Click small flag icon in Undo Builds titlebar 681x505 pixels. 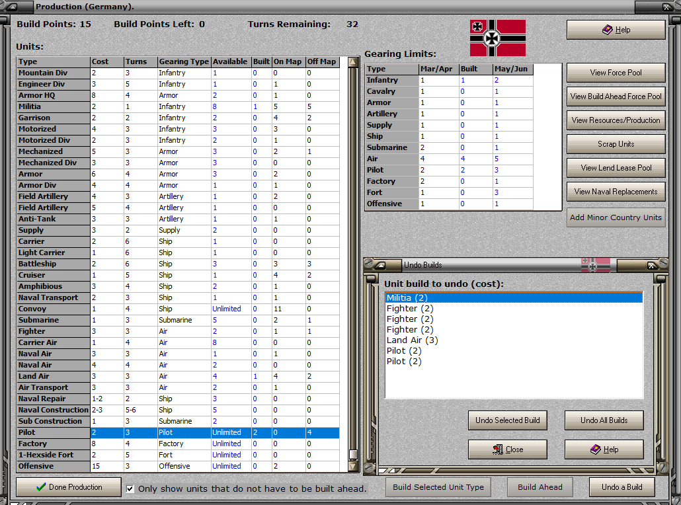(596, 264)
